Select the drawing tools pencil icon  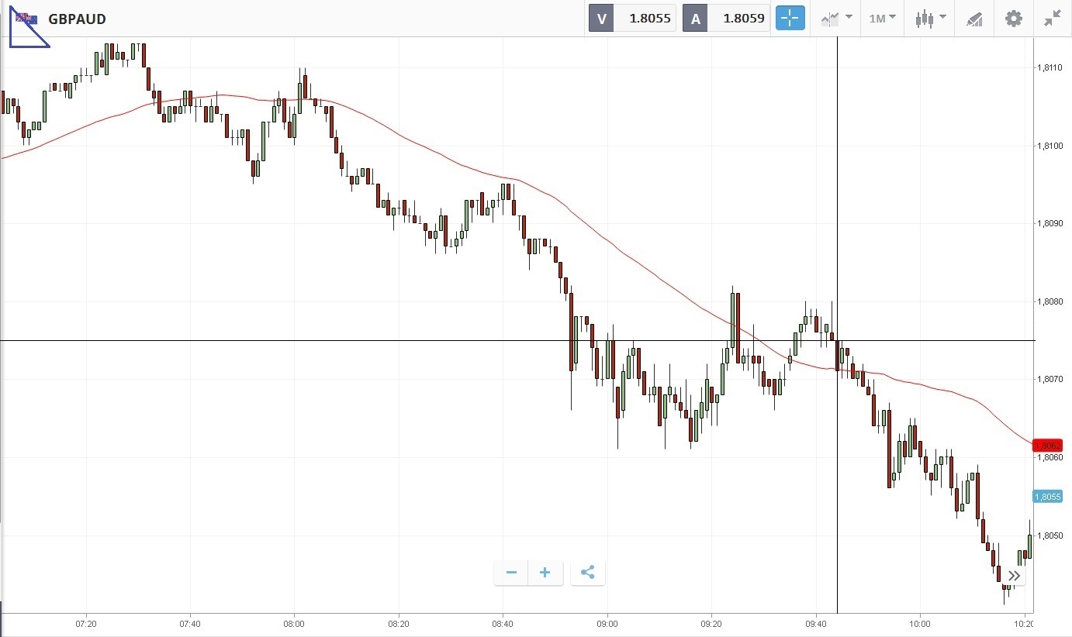pos(974,19)
